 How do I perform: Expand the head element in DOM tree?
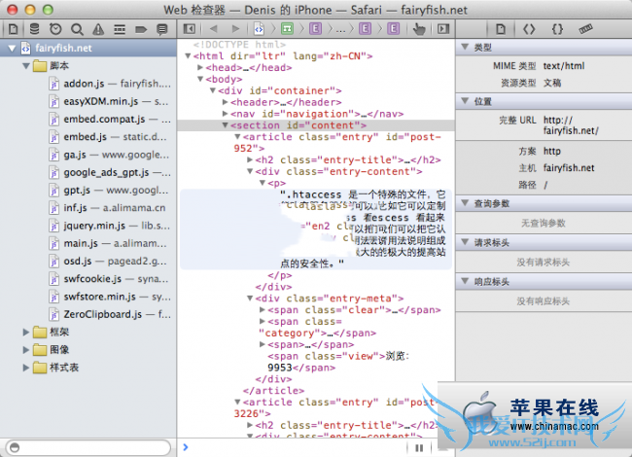tap(201, 68)
